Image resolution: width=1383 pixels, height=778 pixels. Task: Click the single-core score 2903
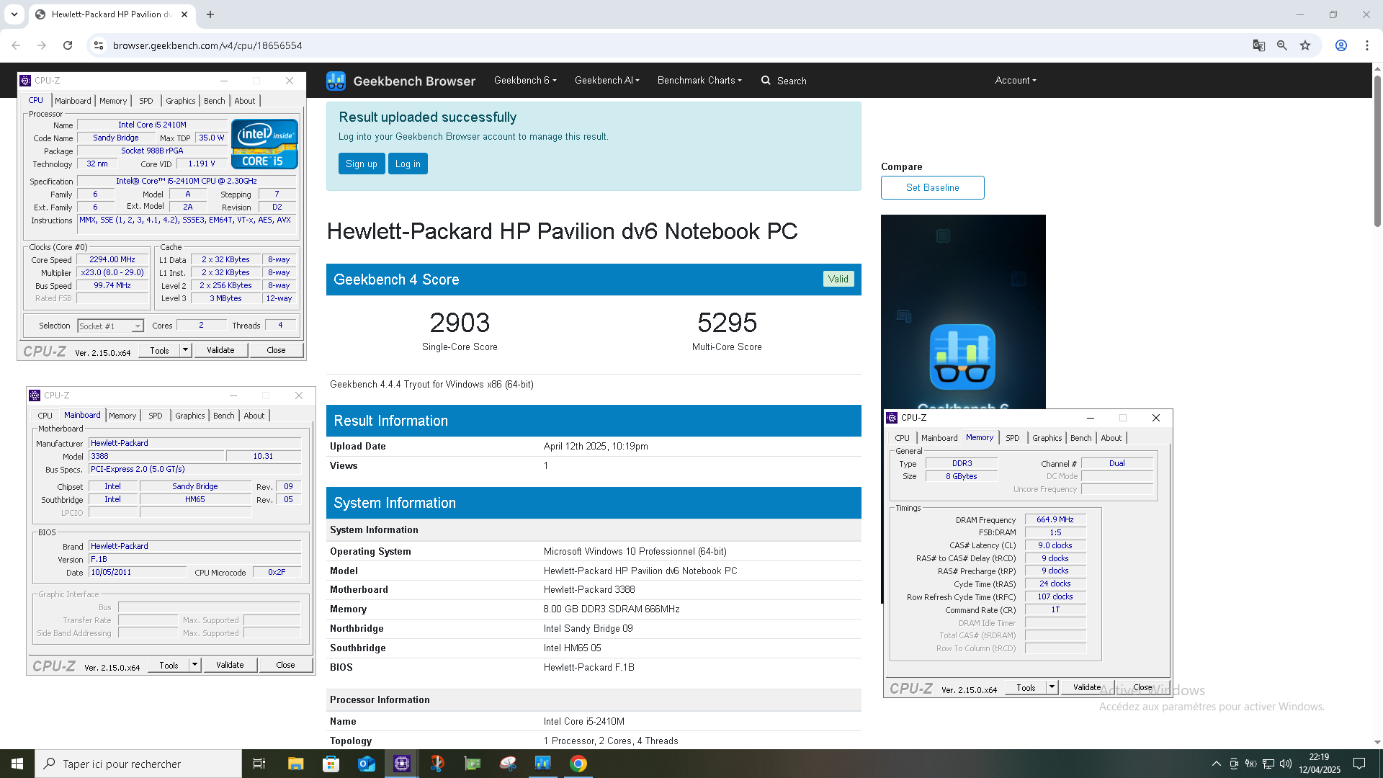point(460,323)
